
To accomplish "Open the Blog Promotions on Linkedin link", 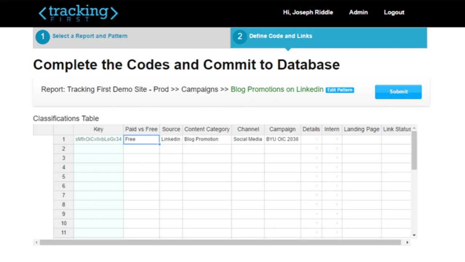I will tap(277, 89).
